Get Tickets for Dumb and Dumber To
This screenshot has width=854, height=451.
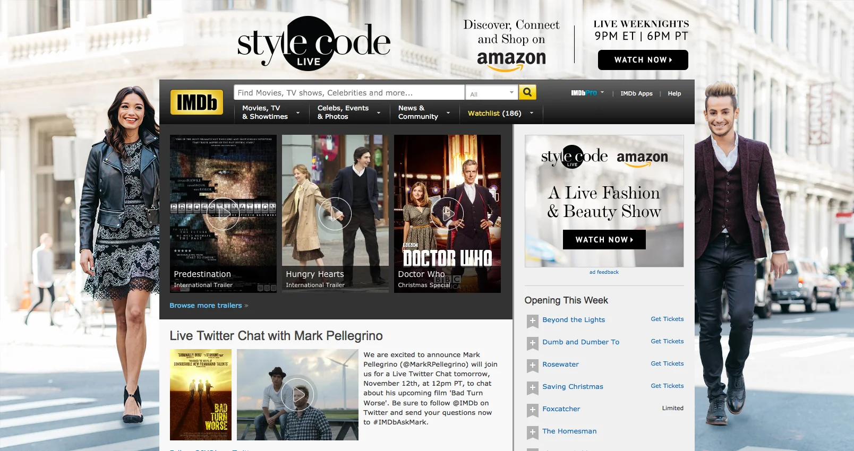667,341
